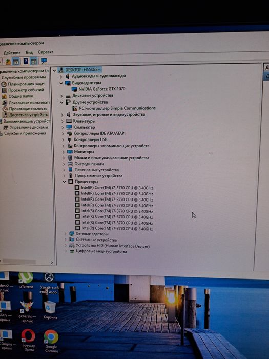Select the Общие папки icon in the left pane

[4, 96]
